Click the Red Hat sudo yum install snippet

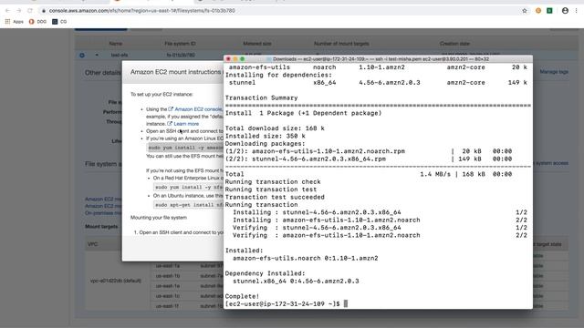[189, 188]
